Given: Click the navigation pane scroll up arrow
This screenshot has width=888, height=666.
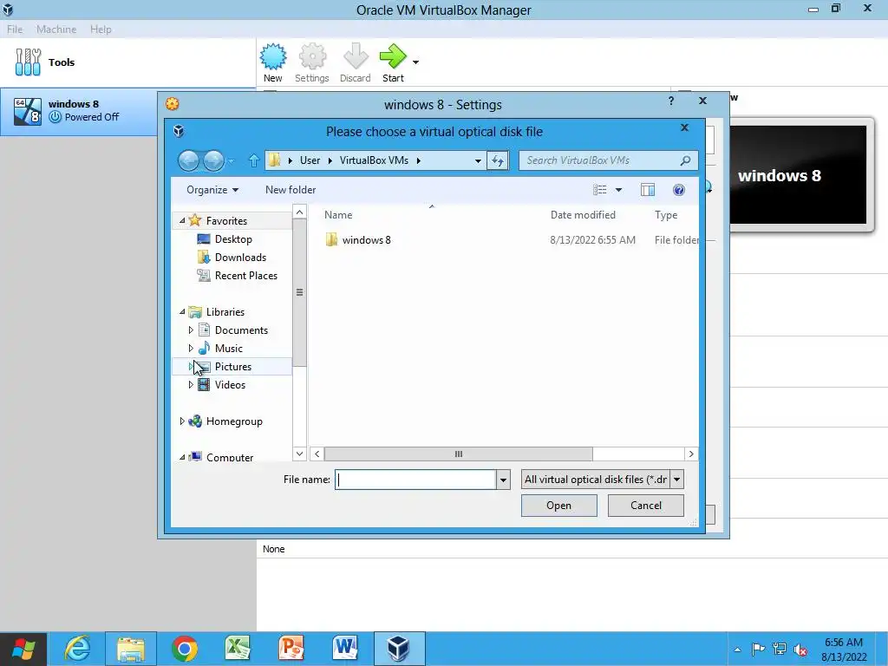Looking at the screenshot, I should pyautogui.click(x=299, y=212).
